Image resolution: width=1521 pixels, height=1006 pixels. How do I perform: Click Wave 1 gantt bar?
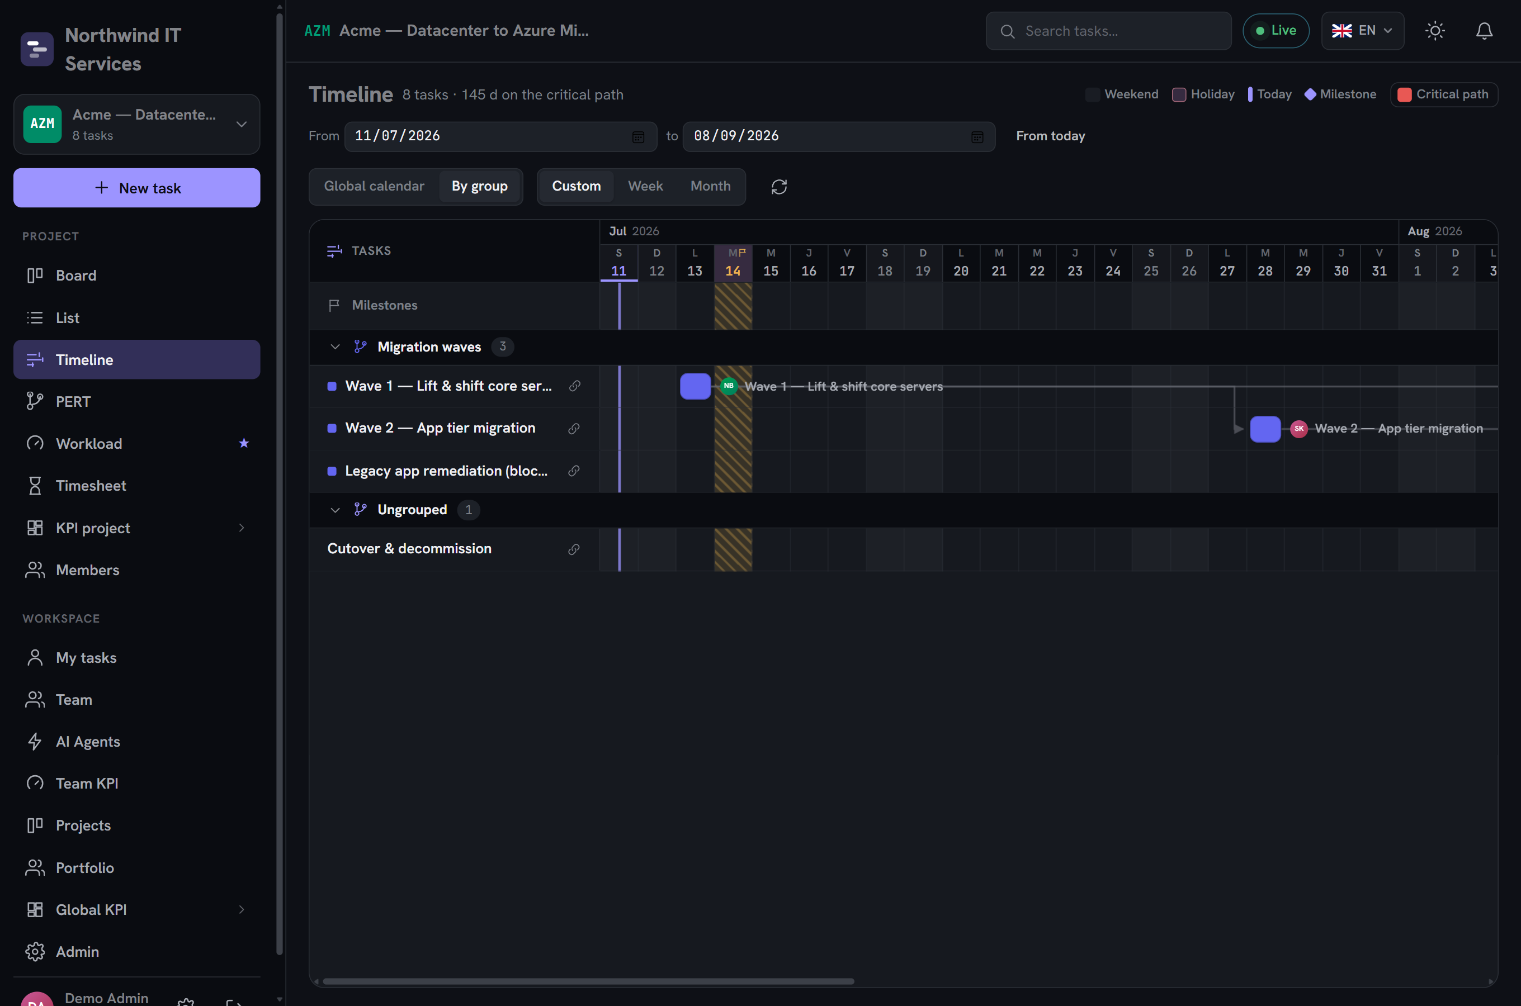point(695,386)
